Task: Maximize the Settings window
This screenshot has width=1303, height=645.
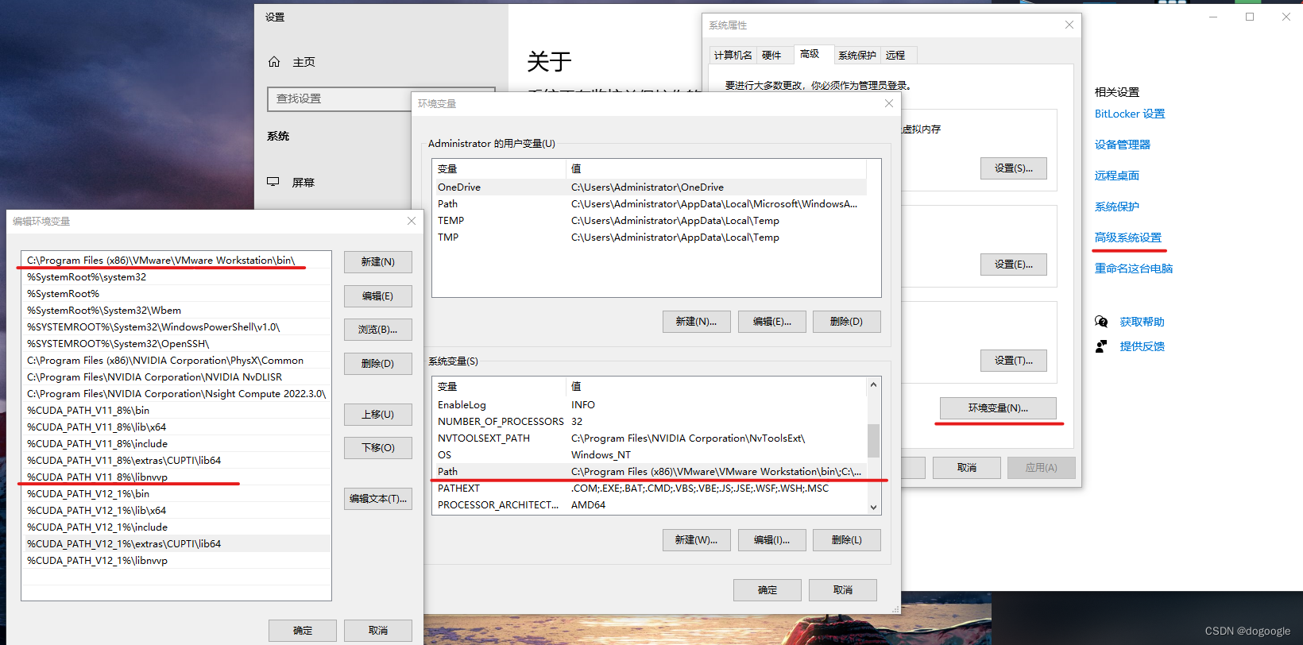Action: pos(1250,17)
